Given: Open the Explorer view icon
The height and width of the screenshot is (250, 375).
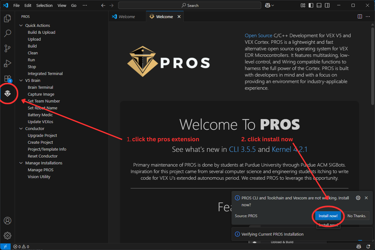Looking at the screenshot, I should (x=7, y=18).
